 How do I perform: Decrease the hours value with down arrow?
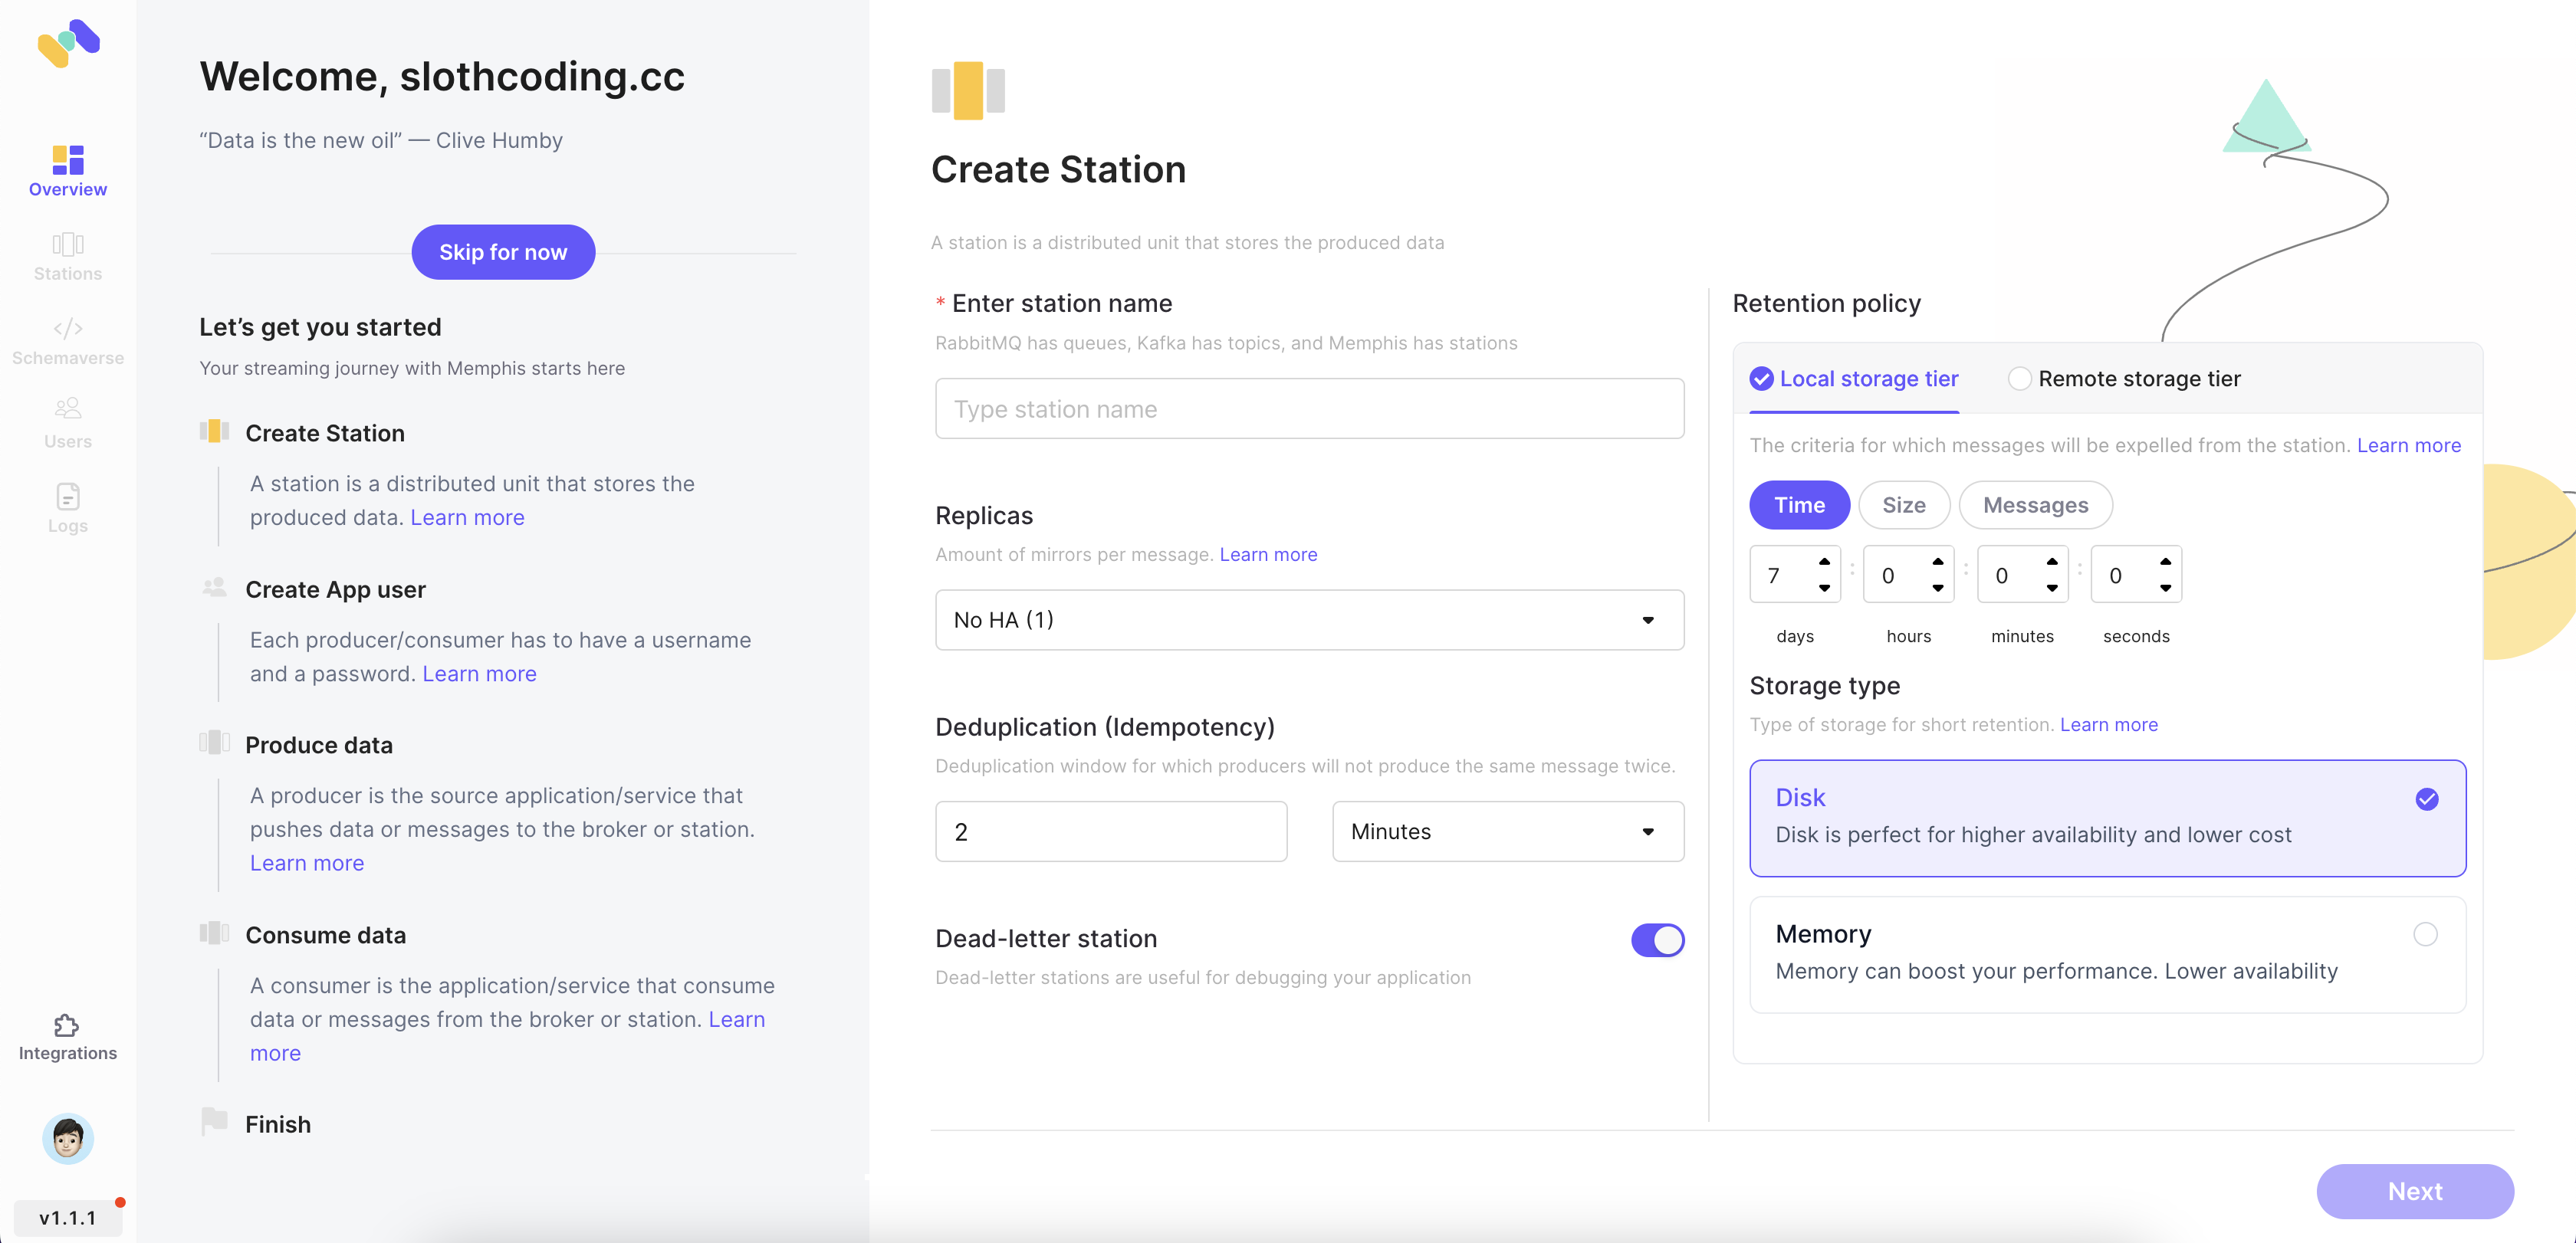click(1938, 588)
